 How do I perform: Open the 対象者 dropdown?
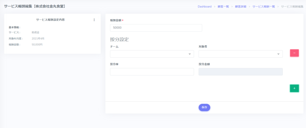(240, 54)
